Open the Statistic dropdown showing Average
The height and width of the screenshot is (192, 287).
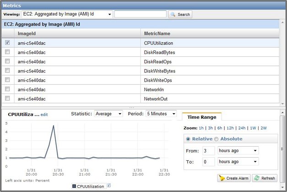tap(108, 114)
